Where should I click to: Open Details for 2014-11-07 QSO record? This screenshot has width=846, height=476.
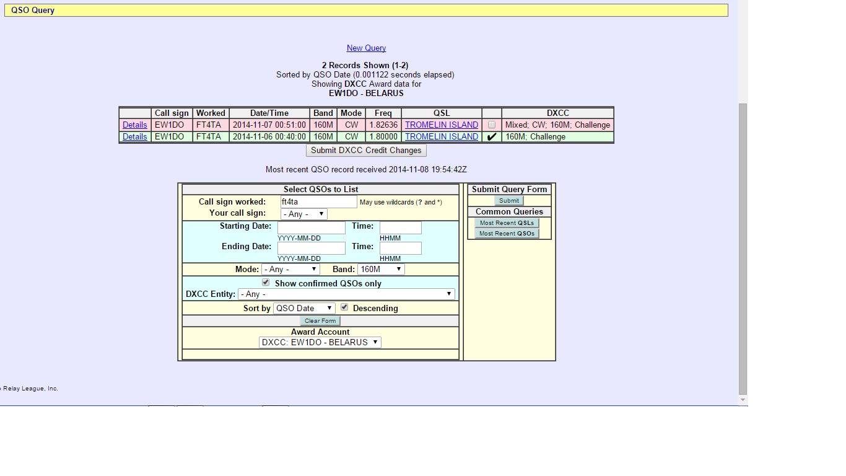click(x=134, y=125)
